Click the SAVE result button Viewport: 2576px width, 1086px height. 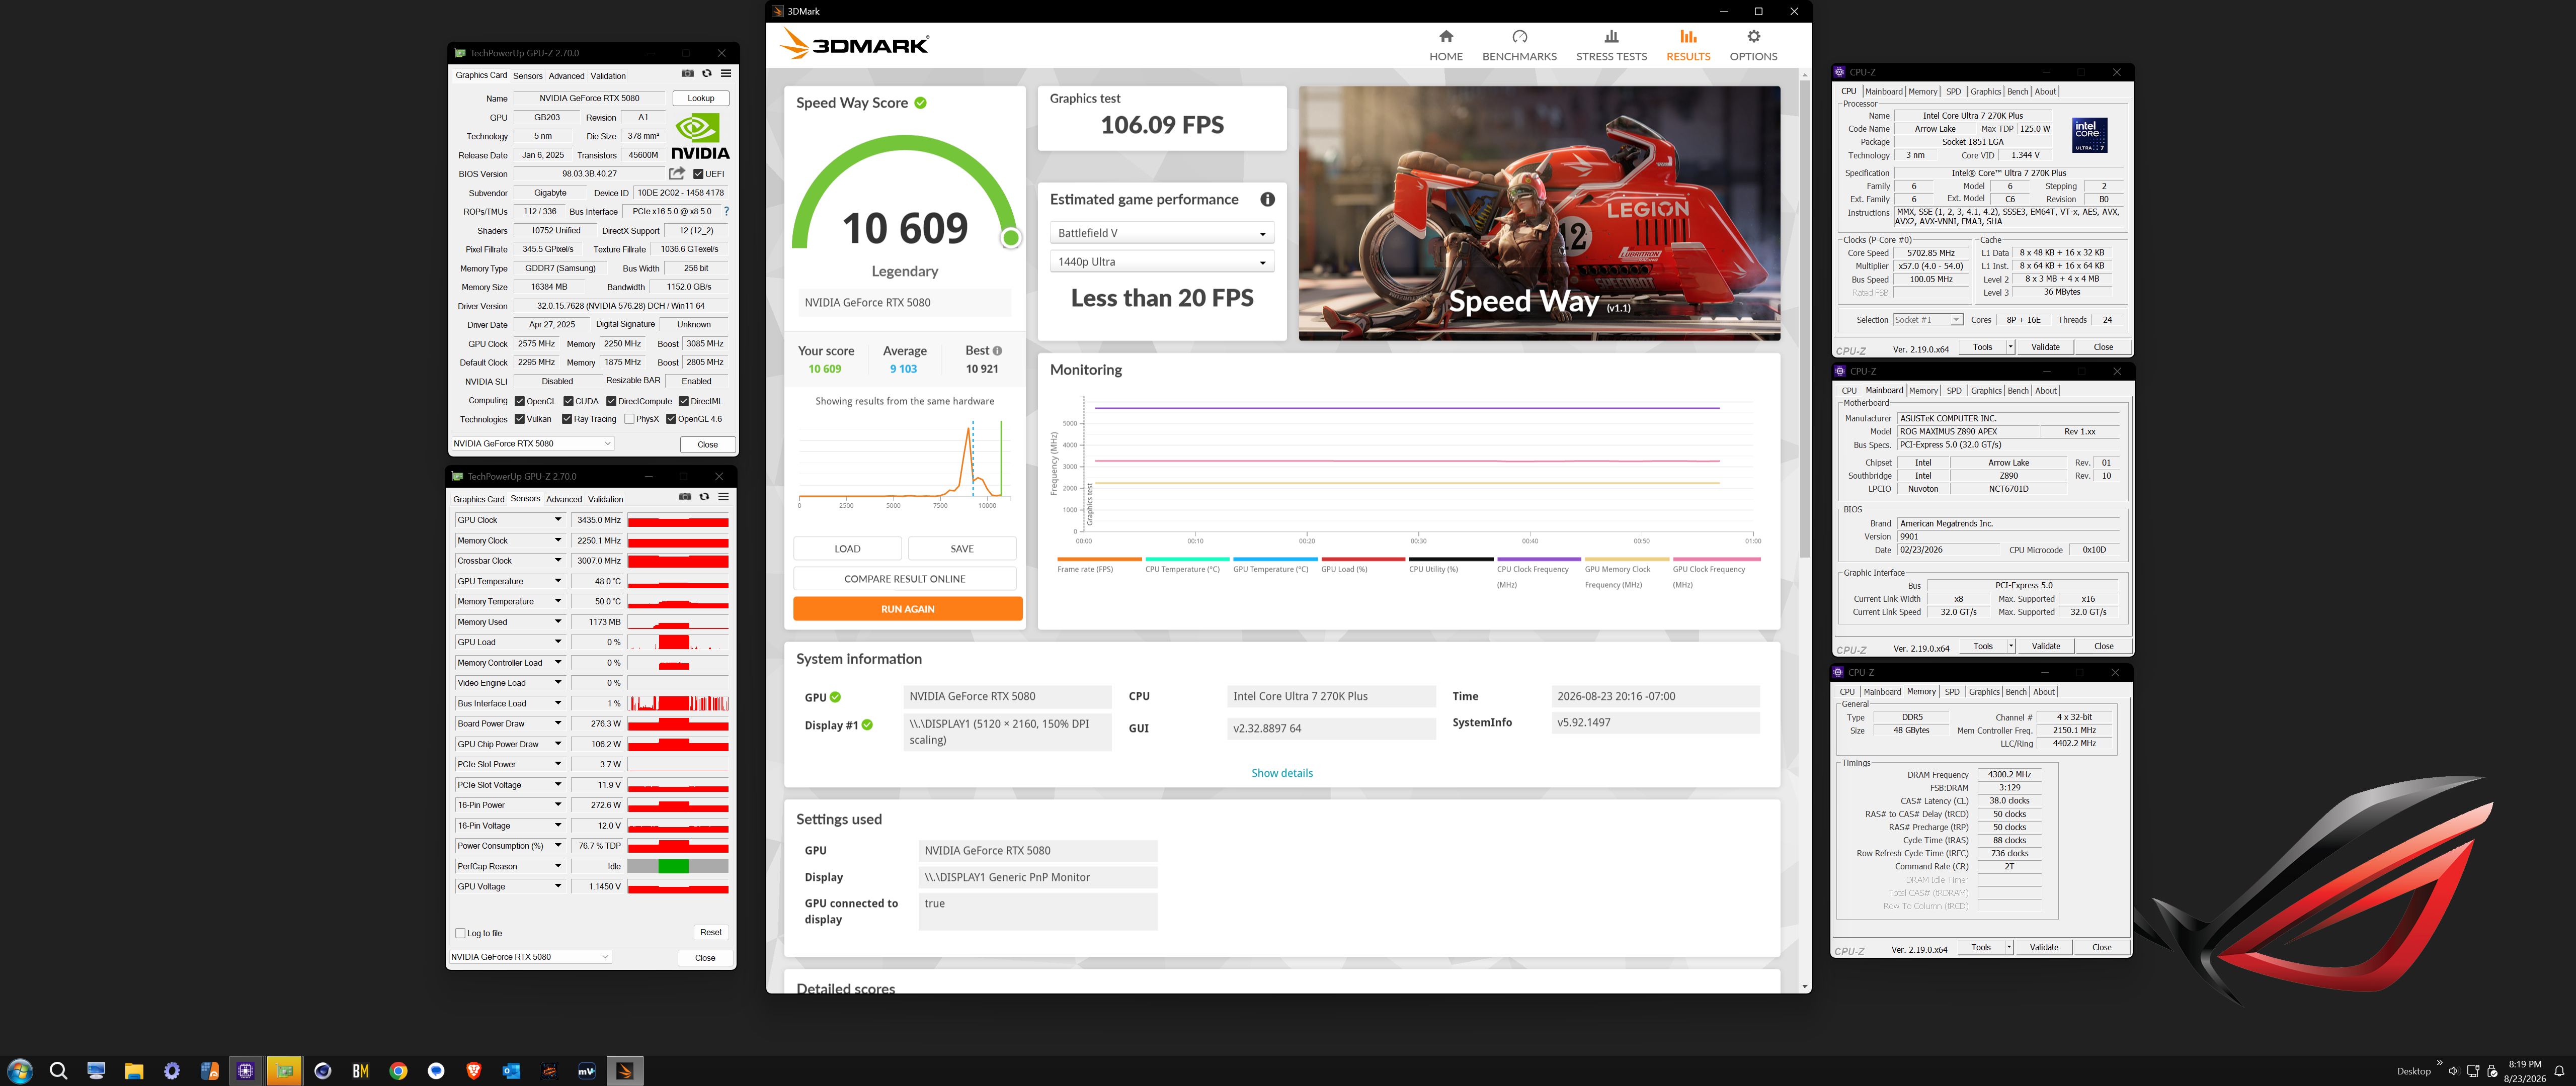pos(962,549)
